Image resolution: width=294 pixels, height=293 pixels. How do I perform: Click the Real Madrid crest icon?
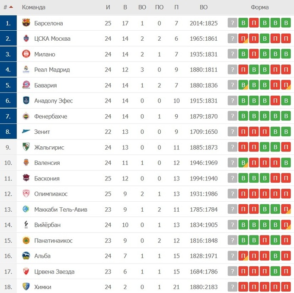[x=26, y=70]
